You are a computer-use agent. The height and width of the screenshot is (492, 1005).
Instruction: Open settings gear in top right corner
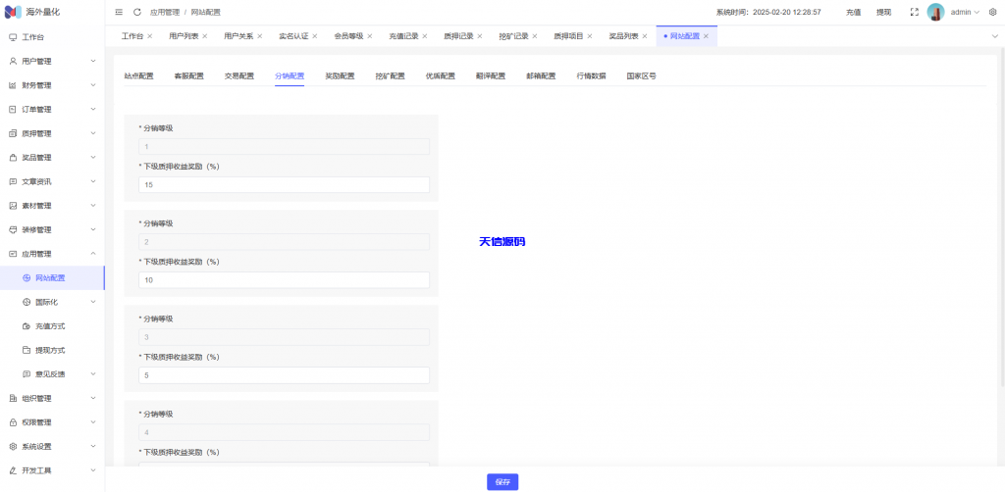click(992, 12)
